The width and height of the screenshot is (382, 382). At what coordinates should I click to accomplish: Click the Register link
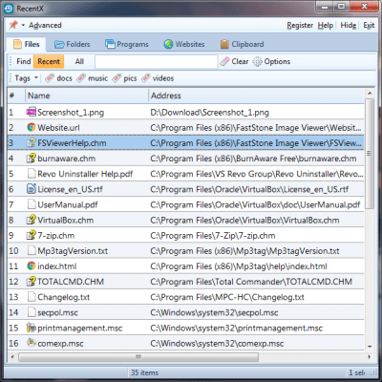coord(300,25)
